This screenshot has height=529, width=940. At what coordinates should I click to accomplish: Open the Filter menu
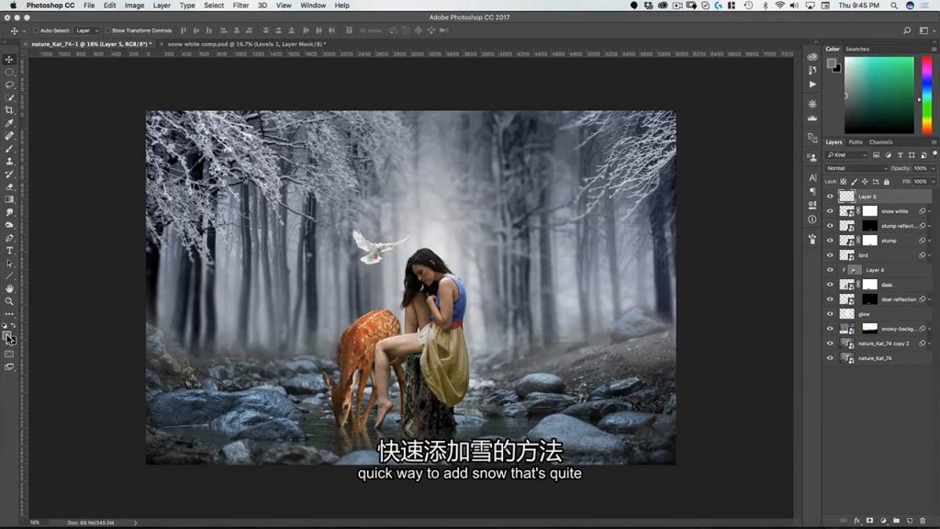coord(241,6)
